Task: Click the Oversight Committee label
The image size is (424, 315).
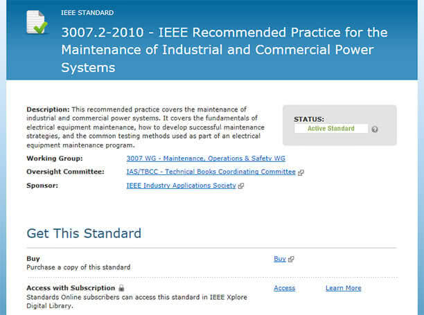Action: coord(65,172)
